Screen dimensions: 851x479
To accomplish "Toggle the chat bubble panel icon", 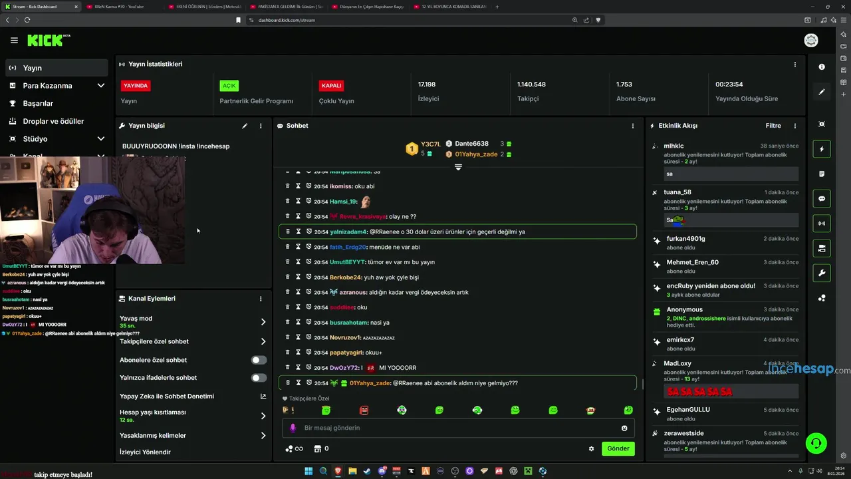I will tap(822, 198).
